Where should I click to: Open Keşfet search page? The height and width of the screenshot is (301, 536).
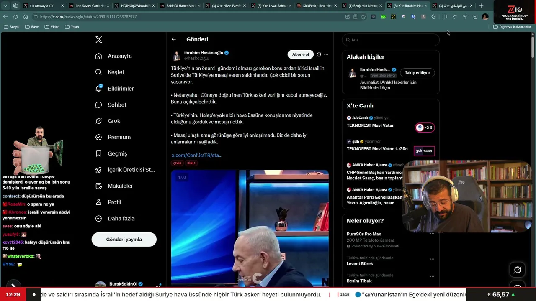coord(110,72)
